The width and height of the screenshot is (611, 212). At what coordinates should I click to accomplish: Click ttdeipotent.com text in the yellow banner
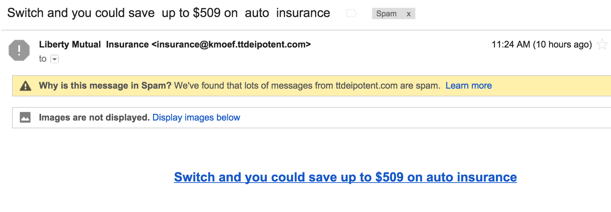(x=366, y=85)
